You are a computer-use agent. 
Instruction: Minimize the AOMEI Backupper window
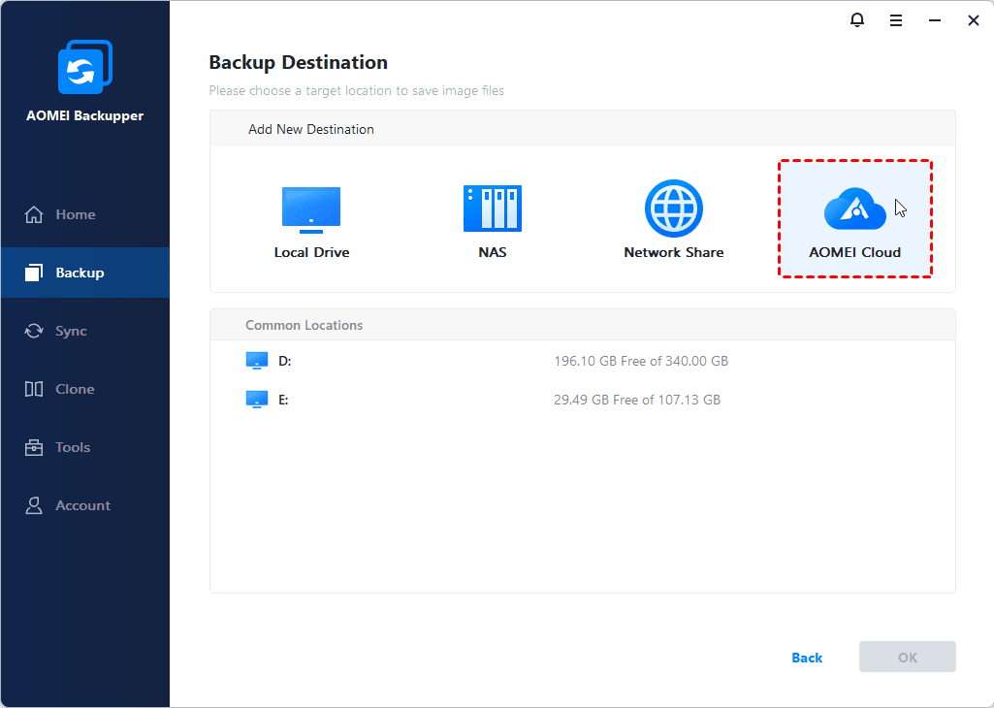tap(935, 20)
